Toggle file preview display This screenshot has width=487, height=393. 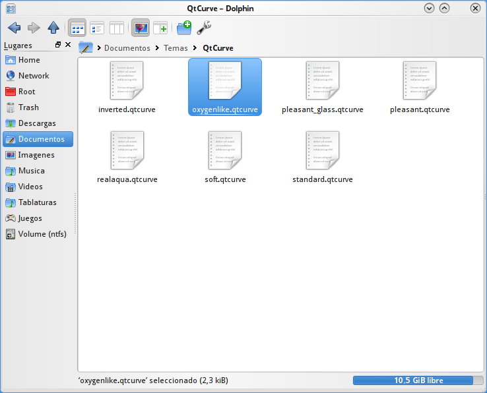(141, 28)
